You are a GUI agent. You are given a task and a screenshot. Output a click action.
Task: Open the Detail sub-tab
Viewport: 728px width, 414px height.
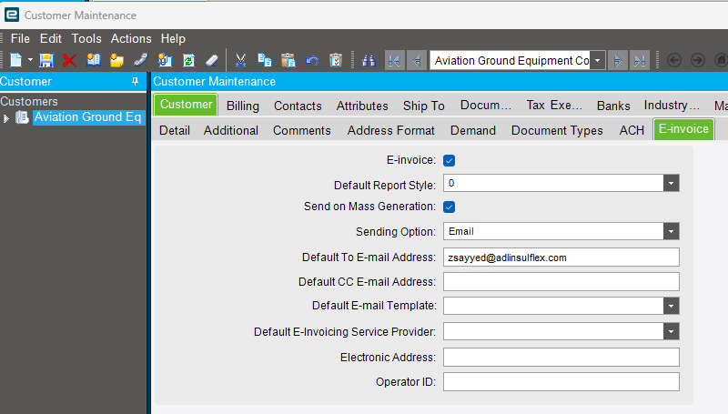[175, 130]
